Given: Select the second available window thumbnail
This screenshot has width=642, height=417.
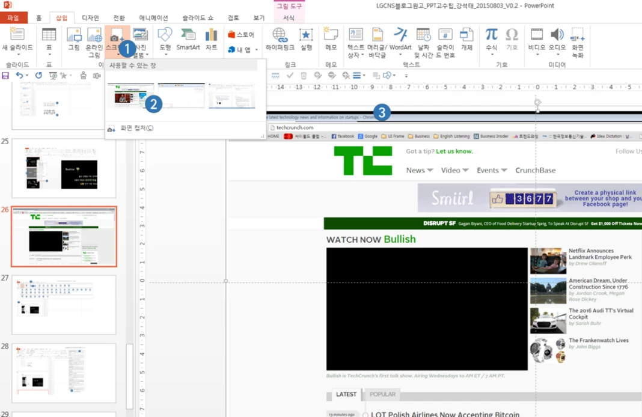Looking at the screenshot, I should (182, 96).
